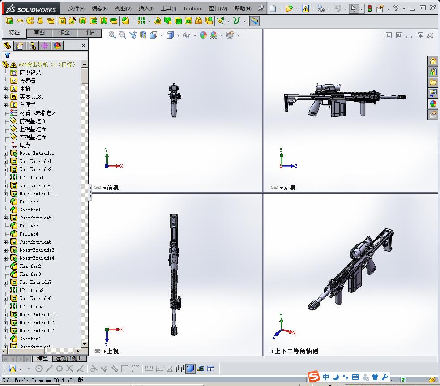Switch to the 草图 tab

(39, 33)
